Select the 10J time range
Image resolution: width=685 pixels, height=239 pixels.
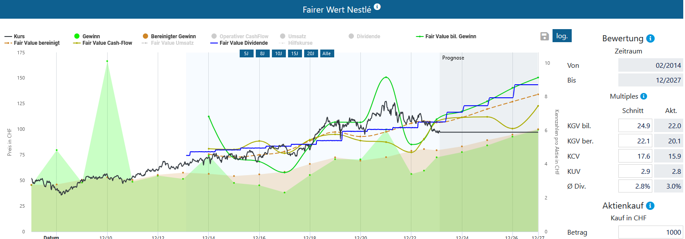click(x=278, y=53)
